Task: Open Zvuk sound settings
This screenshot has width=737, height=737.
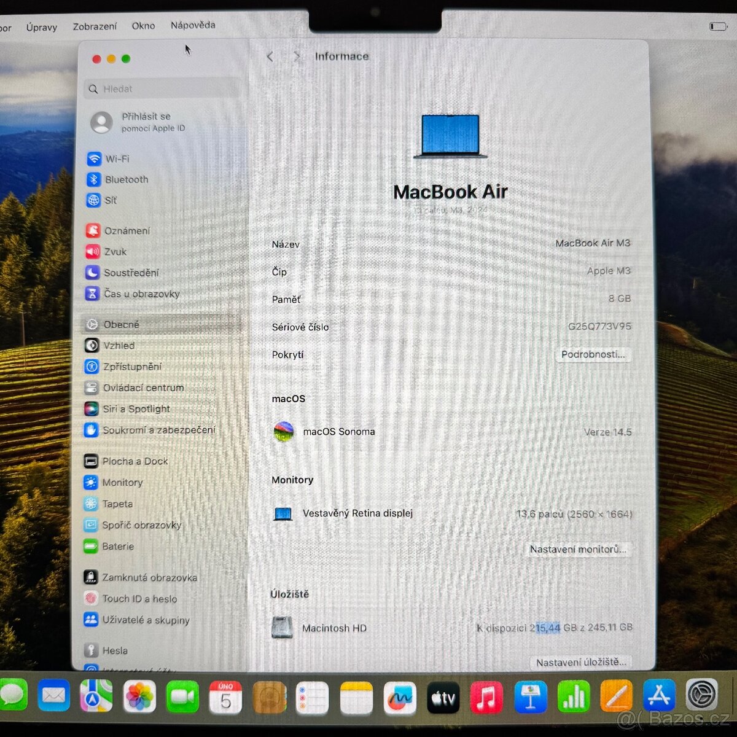Action: point(117,252)
